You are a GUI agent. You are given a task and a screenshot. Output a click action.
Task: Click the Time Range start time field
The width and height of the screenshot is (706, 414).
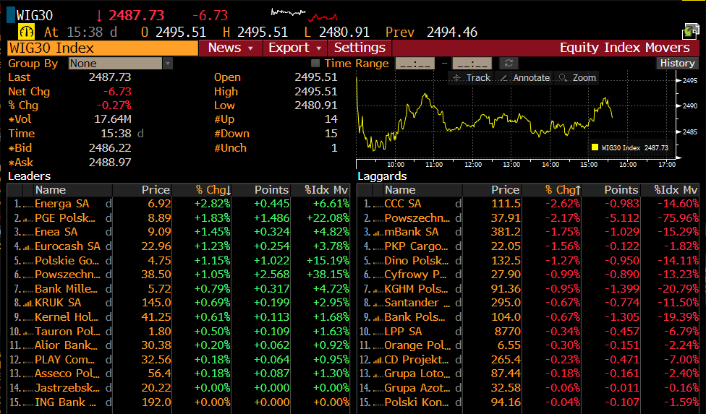click(415, 64)
